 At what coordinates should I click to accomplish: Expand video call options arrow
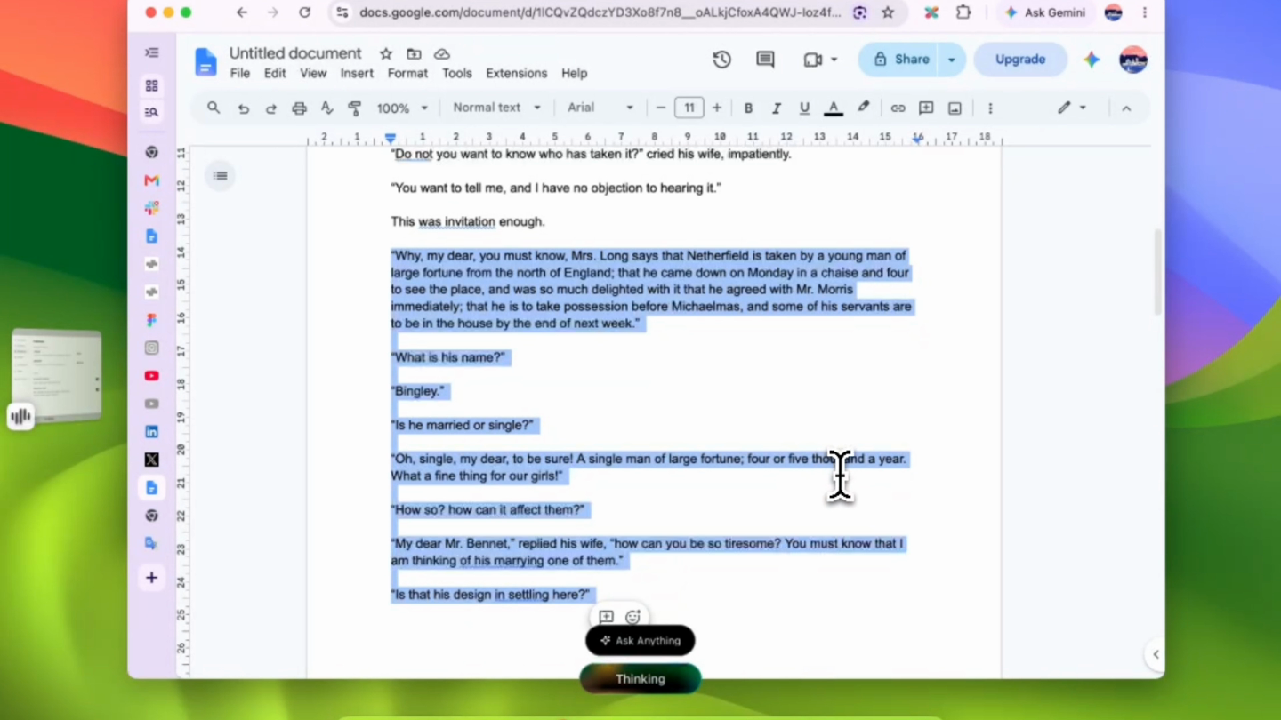pyautogui.click(x=834, y=60)
